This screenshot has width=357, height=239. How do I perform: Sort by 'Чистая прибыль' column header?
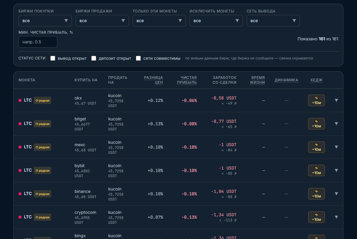187,80
